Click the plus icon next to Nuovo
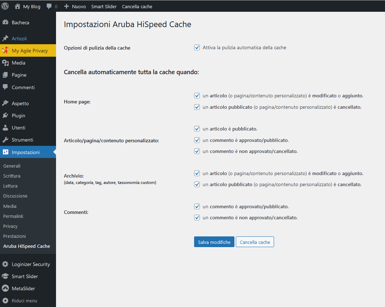This screenshot has width=385, height=307. click(x=66, y=6)
